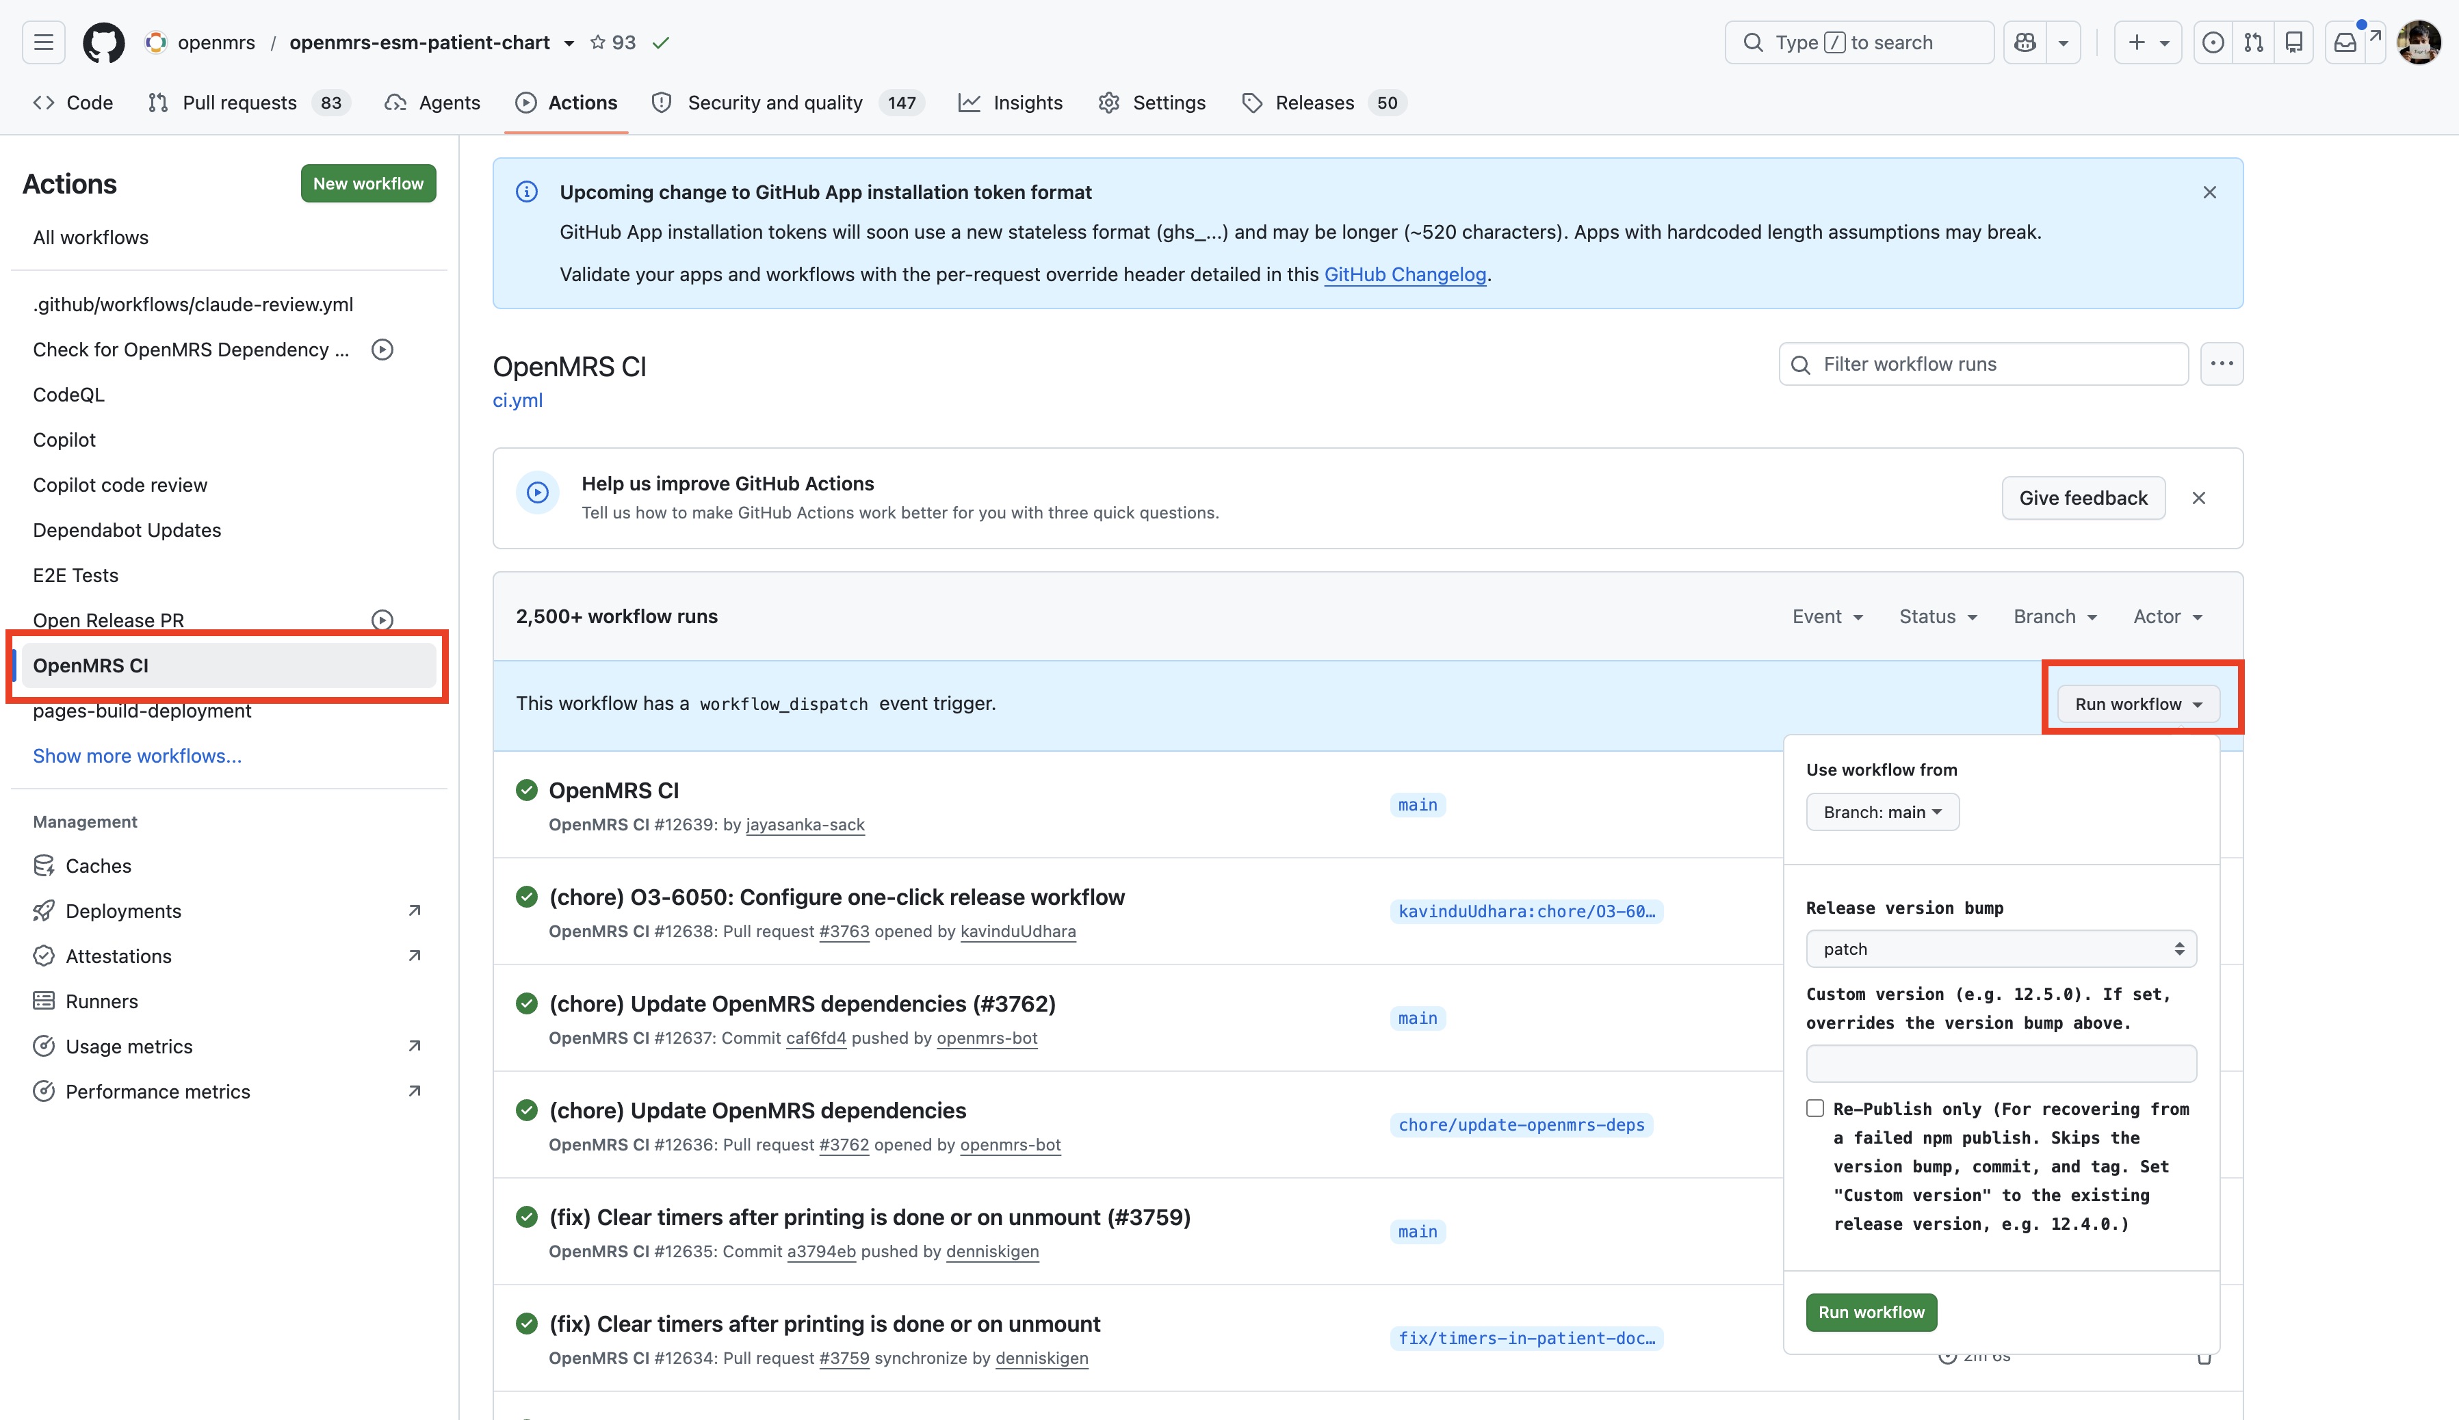Focus the Custom version text field

click(2001, 1063)
